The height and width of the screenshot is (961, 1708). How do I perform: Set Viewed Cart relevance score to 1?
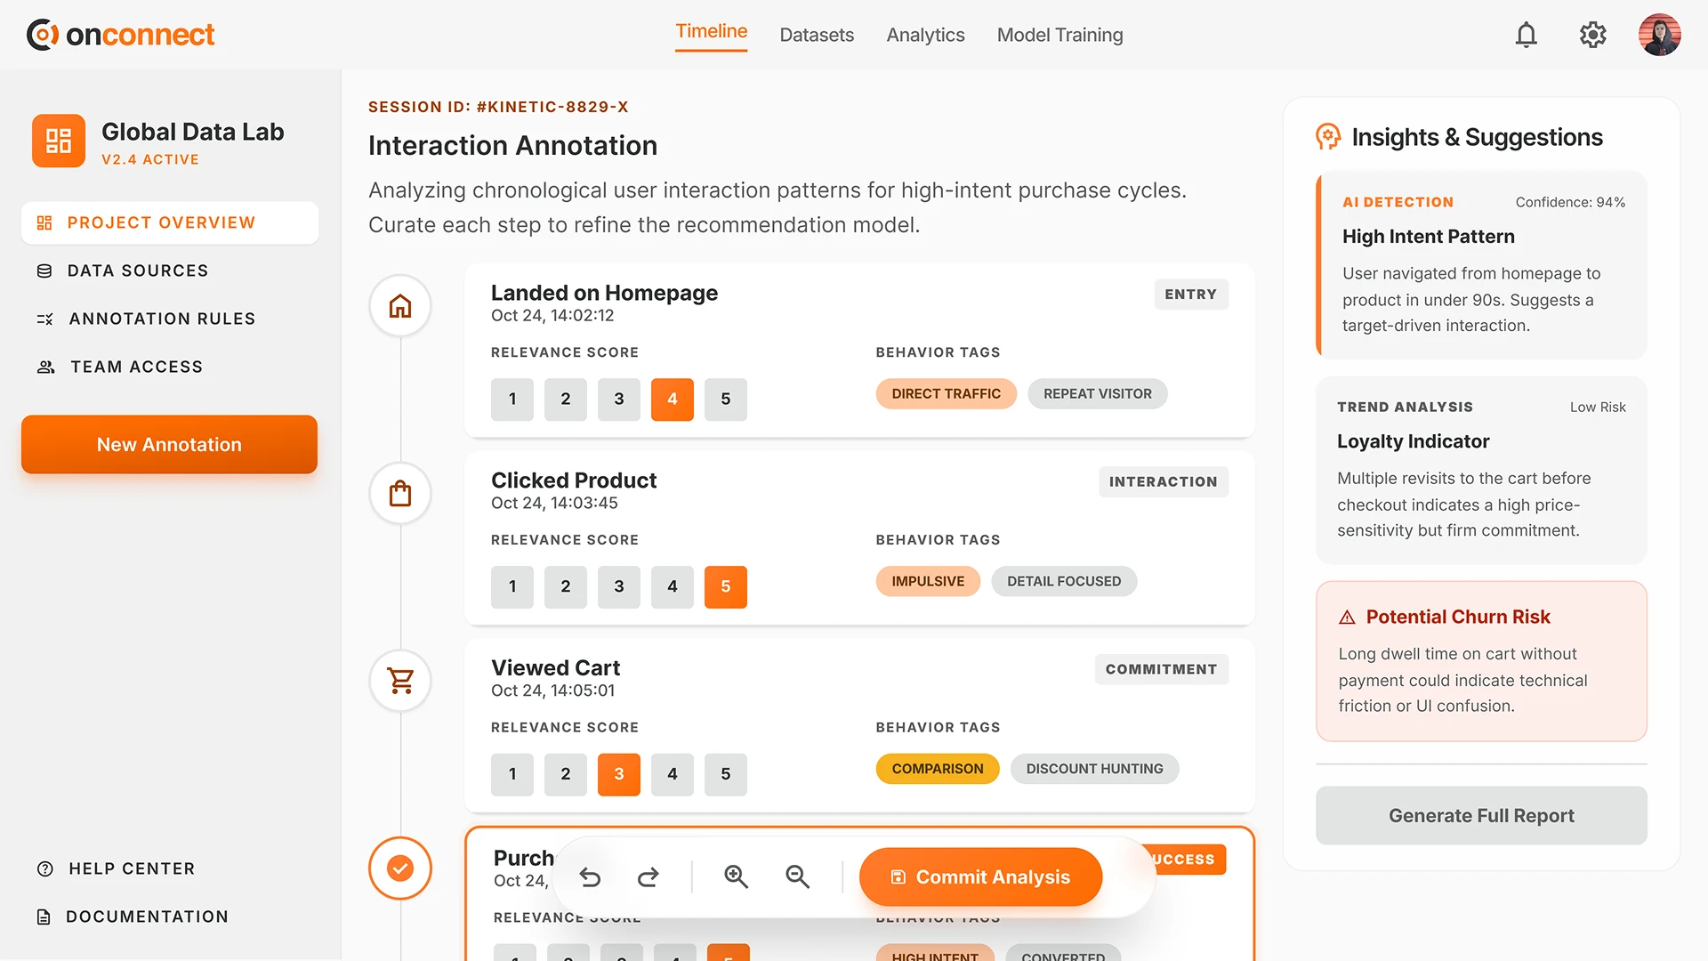pos(512,774)
